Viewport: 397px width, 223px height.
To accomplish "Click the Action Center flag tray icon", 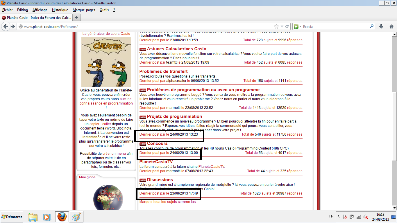I will pyautogui.click(x=345, y=217).
